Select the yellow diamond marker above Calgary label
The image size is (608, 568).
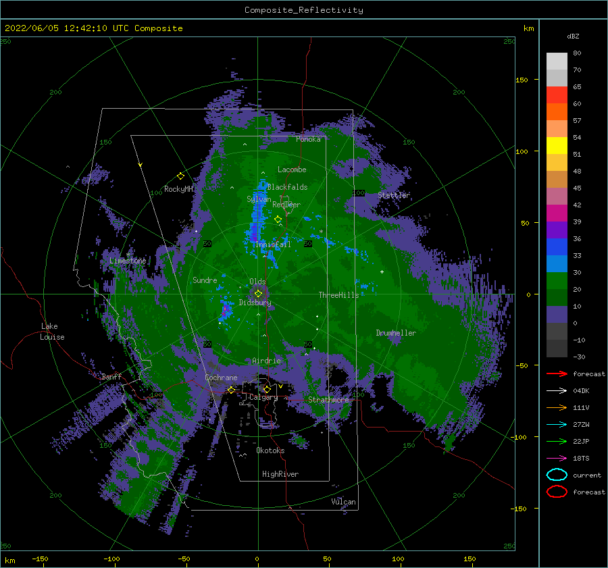(267, 389)
